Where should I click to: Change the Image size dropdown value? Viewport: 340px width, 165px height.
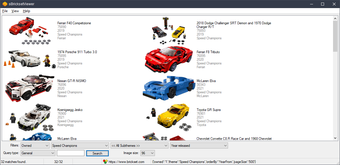(148, 153)
